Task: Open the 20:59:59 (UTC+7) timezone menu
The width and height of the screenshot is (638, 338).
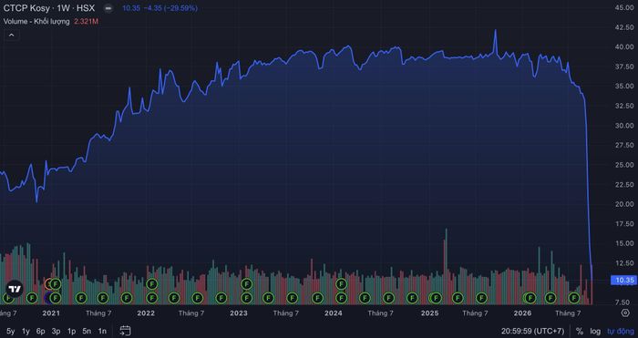Action: pos(532,331)
